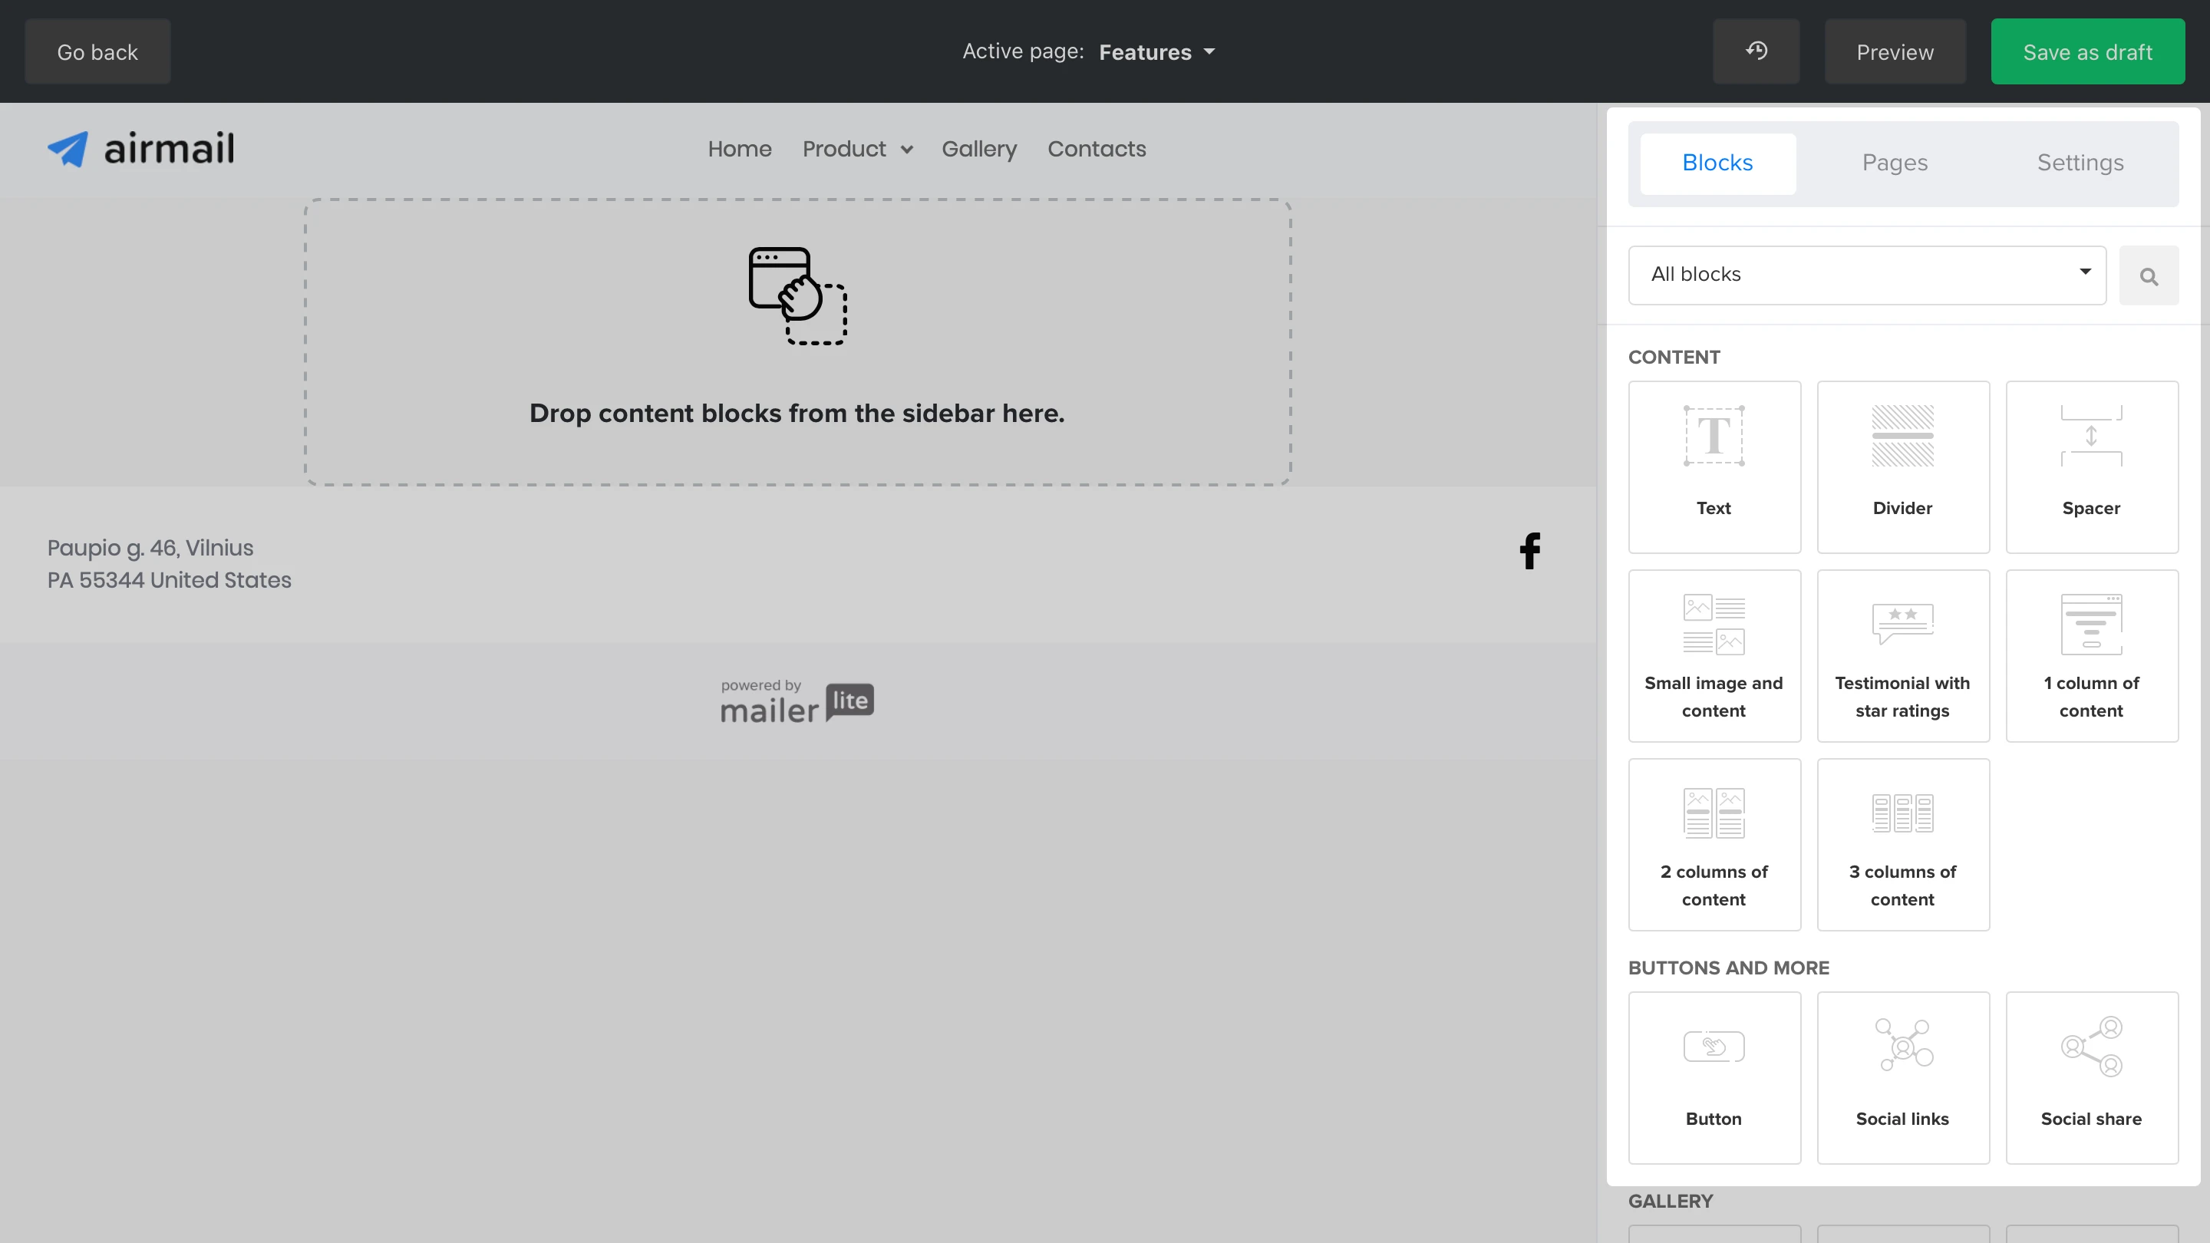Choose Testimonial with star ratings block
The width and height of the screenshot is (2210, 1243).
[1902, 655]
